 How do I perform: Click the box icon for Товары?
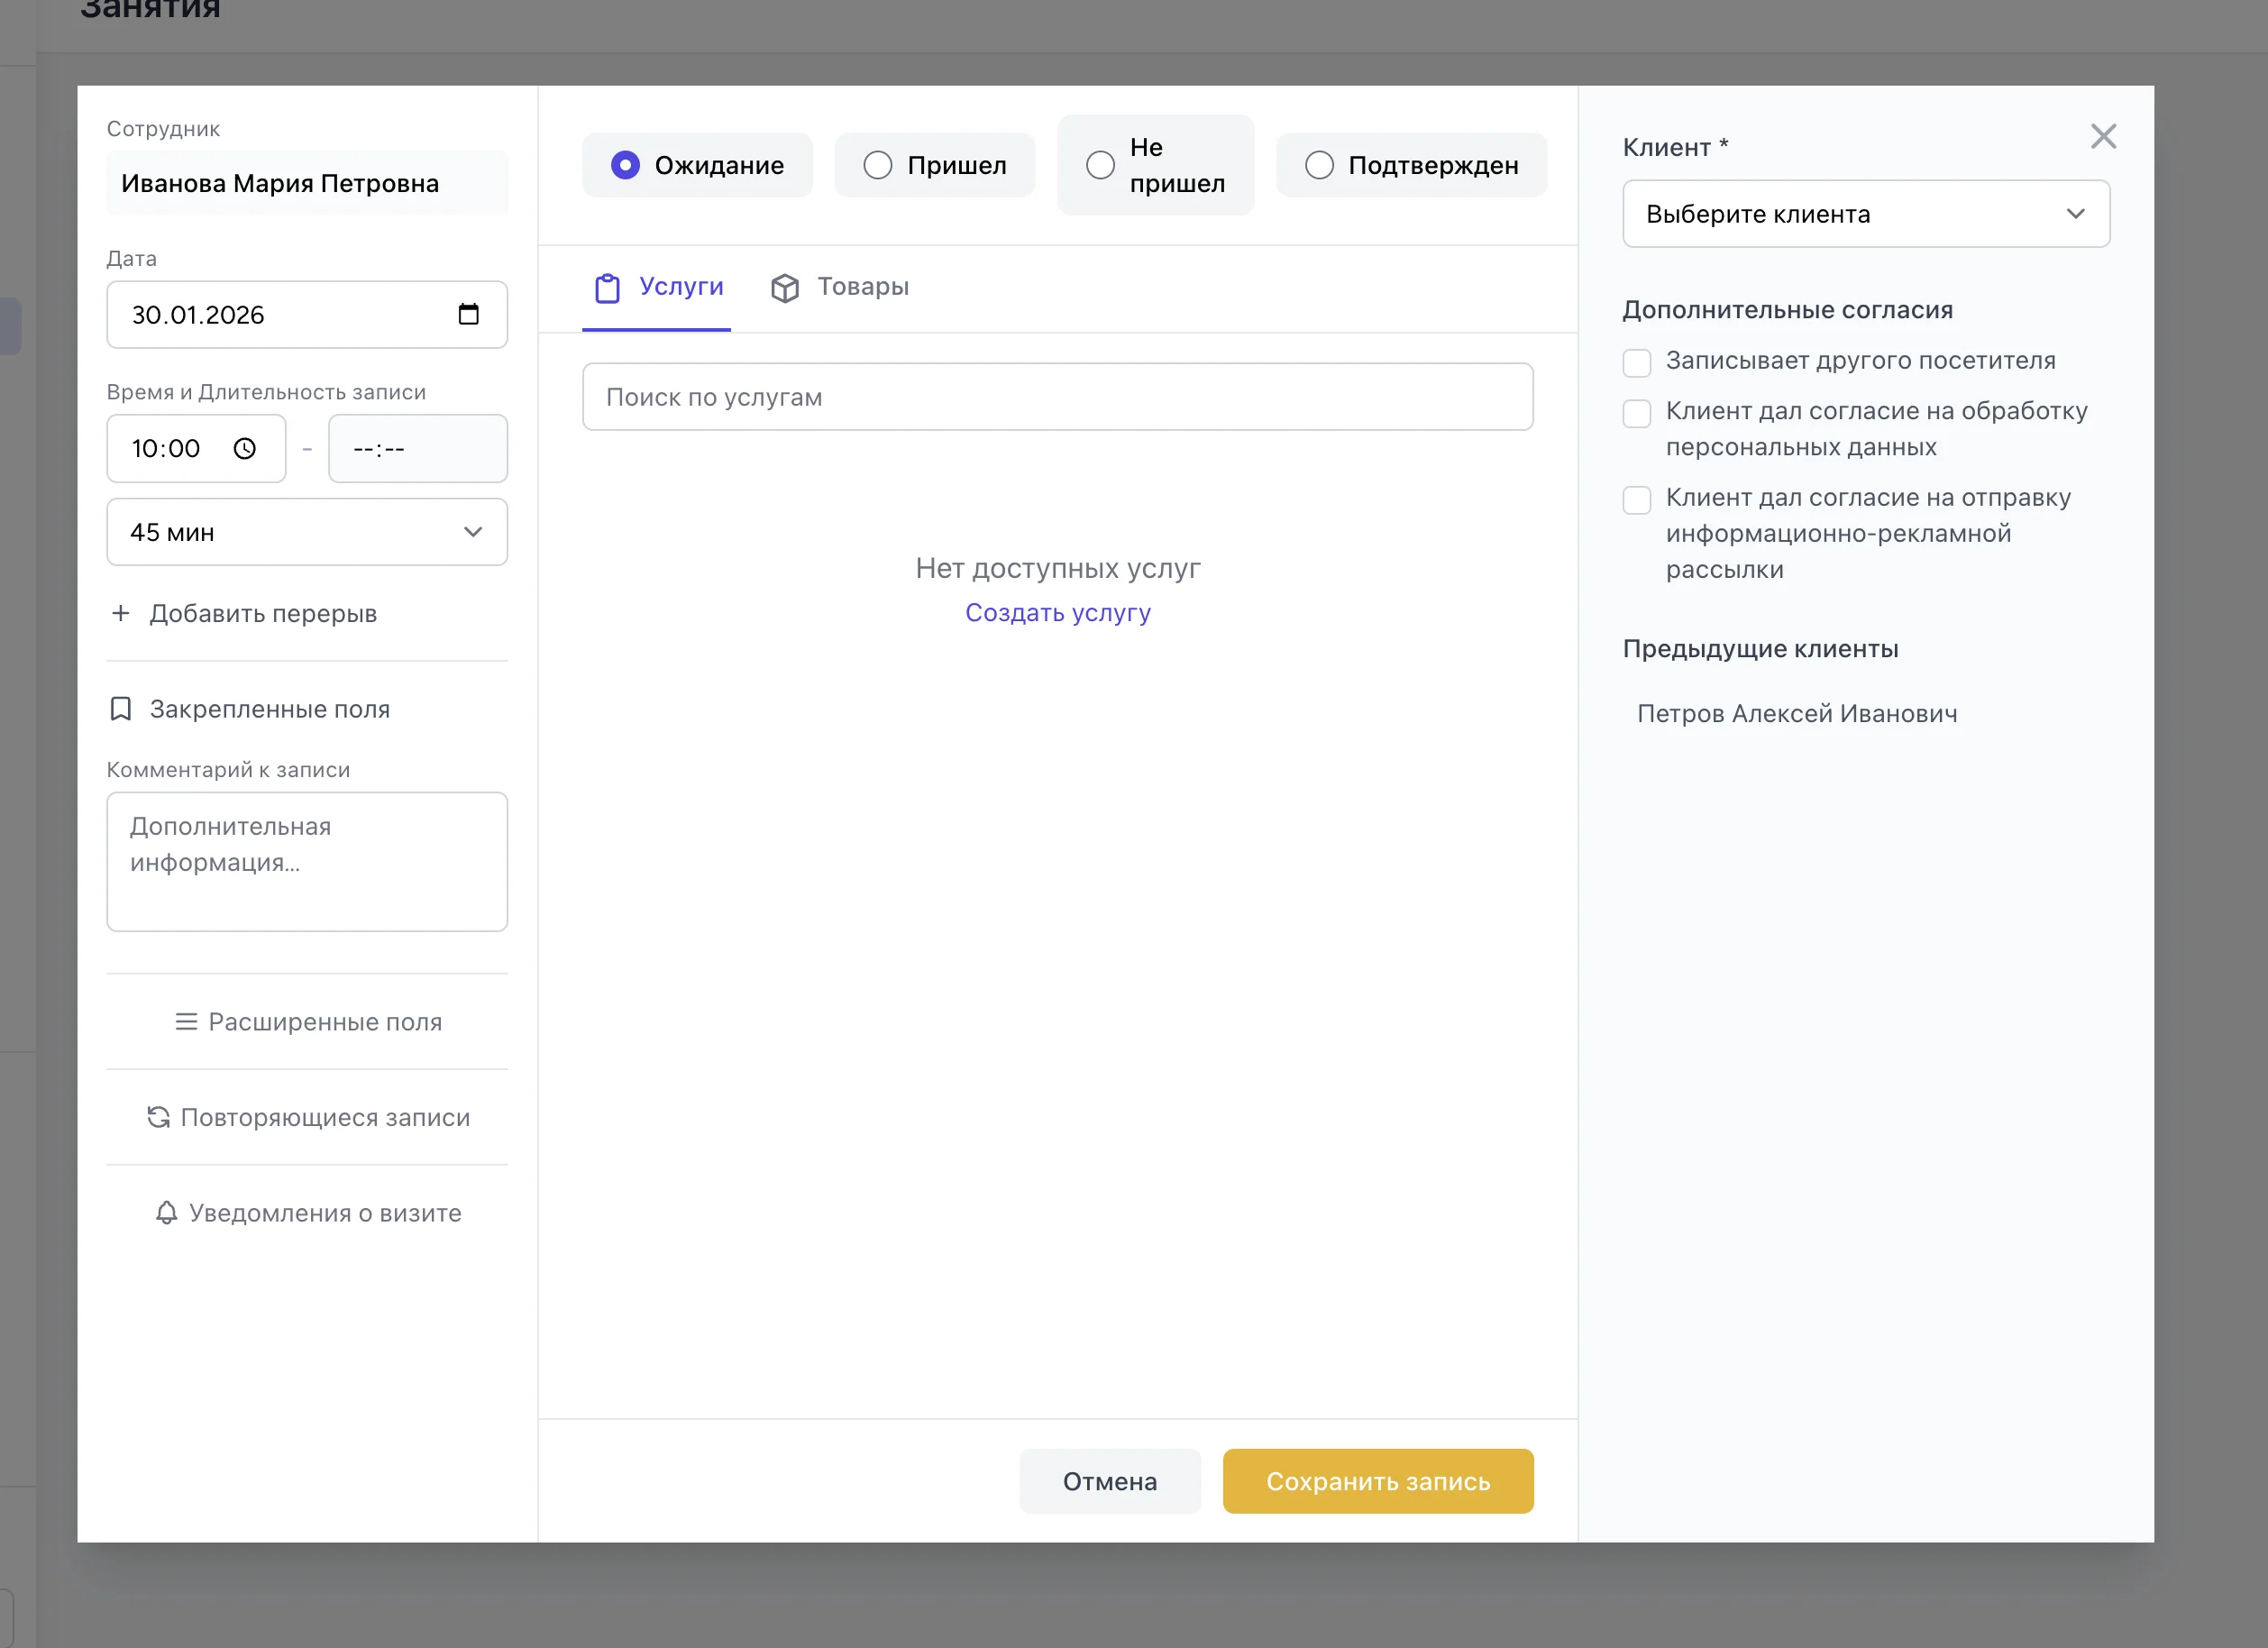(785, 288)
